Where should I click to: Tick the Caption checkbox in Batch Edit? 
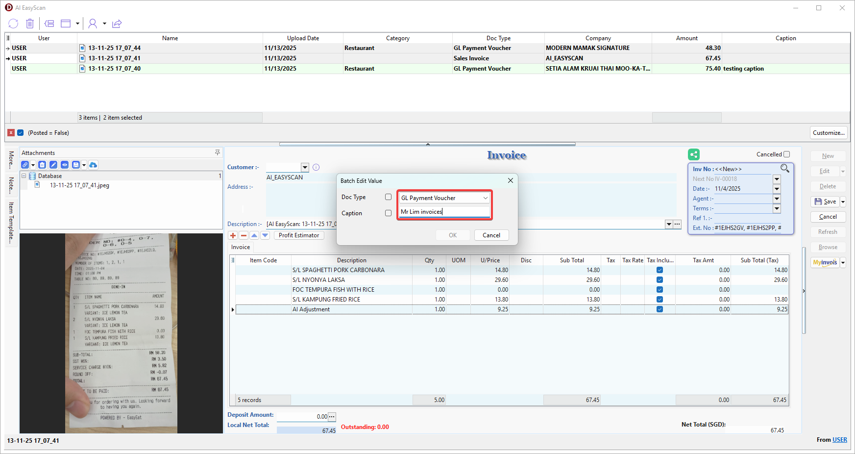(388, 213)
